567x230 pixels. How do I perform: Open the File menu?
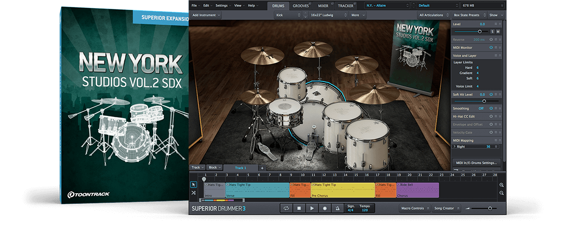tap(195, 6)
